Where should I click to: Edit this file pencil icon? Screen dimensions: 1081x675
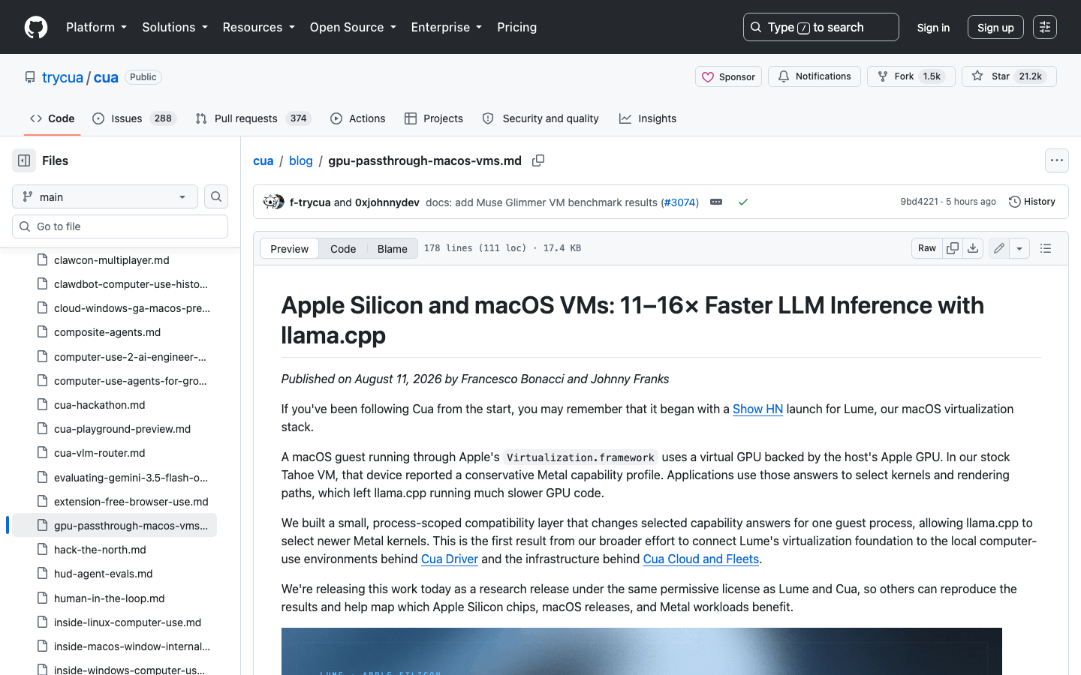click(999, 248)
